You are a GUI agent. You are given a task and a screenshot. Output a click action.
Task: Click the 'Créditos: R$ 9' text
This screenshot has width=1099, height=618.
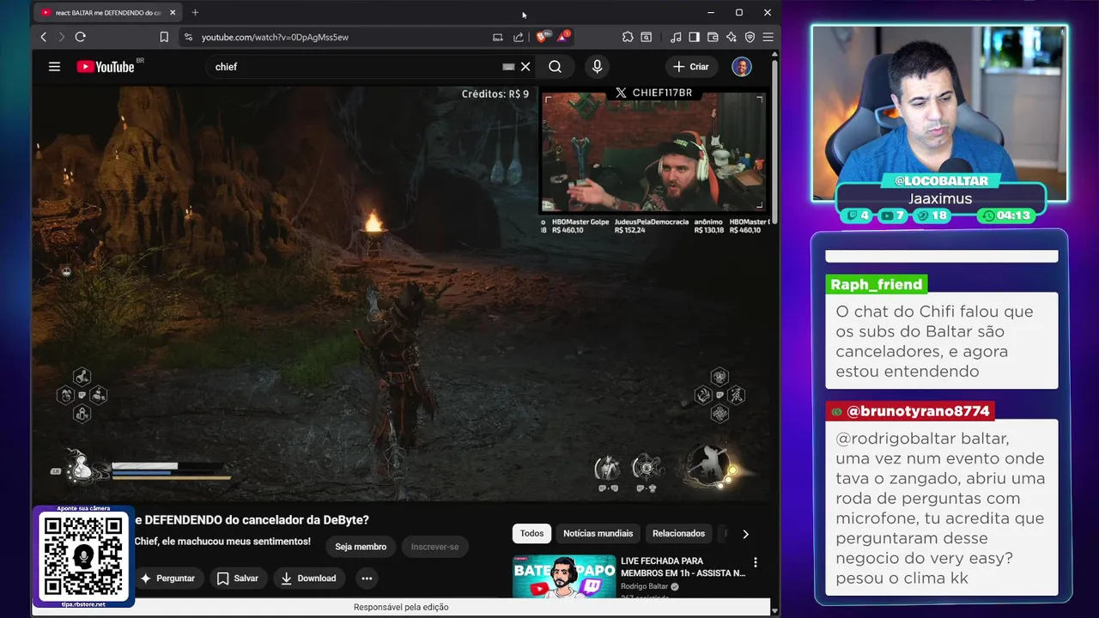pyautogui.click(x=495, y=94)
